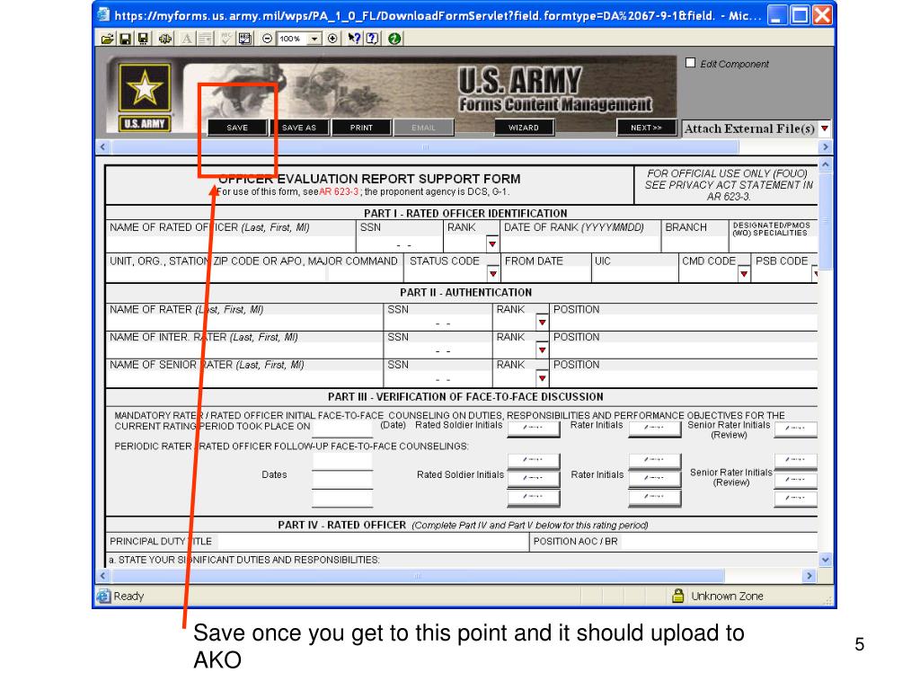Click the UIC input field
The height and width of the screenshot is (690, 920).
(635, 274)
